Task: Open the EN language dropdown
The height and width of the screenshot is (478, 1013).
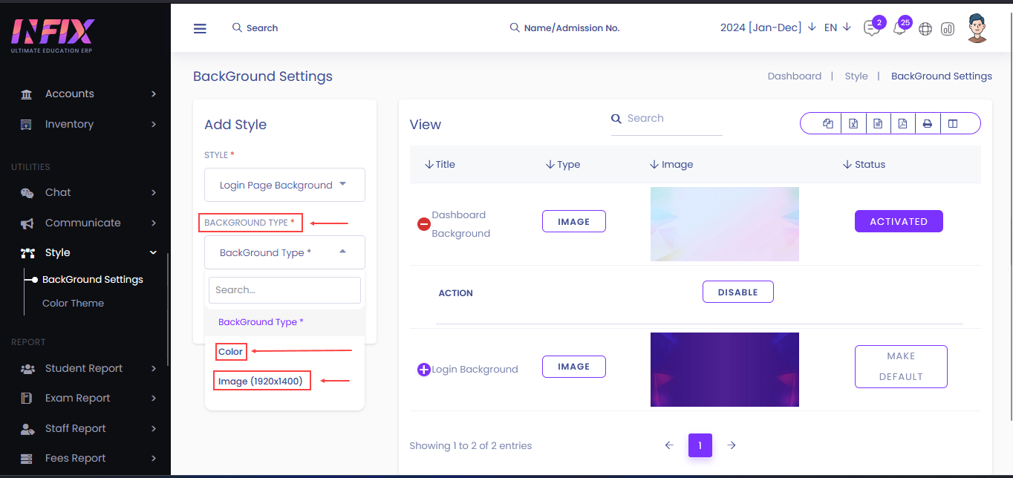Action: (x=838, y=27)
